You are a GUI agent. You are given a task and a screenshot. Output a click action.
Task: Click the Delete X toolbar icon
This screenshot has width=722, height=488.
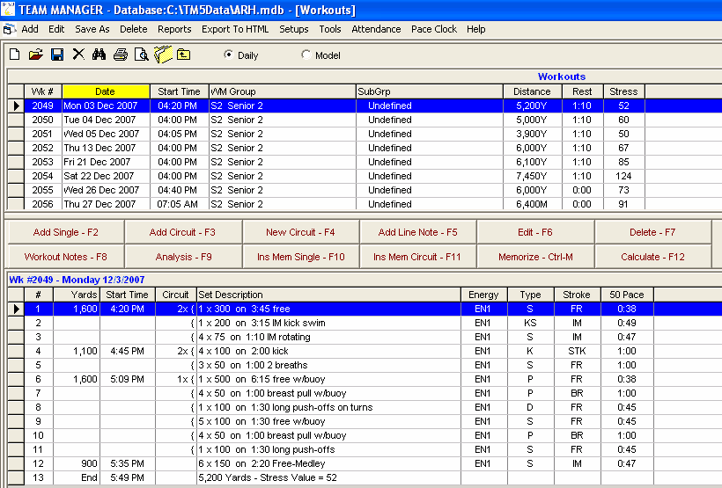78,55
